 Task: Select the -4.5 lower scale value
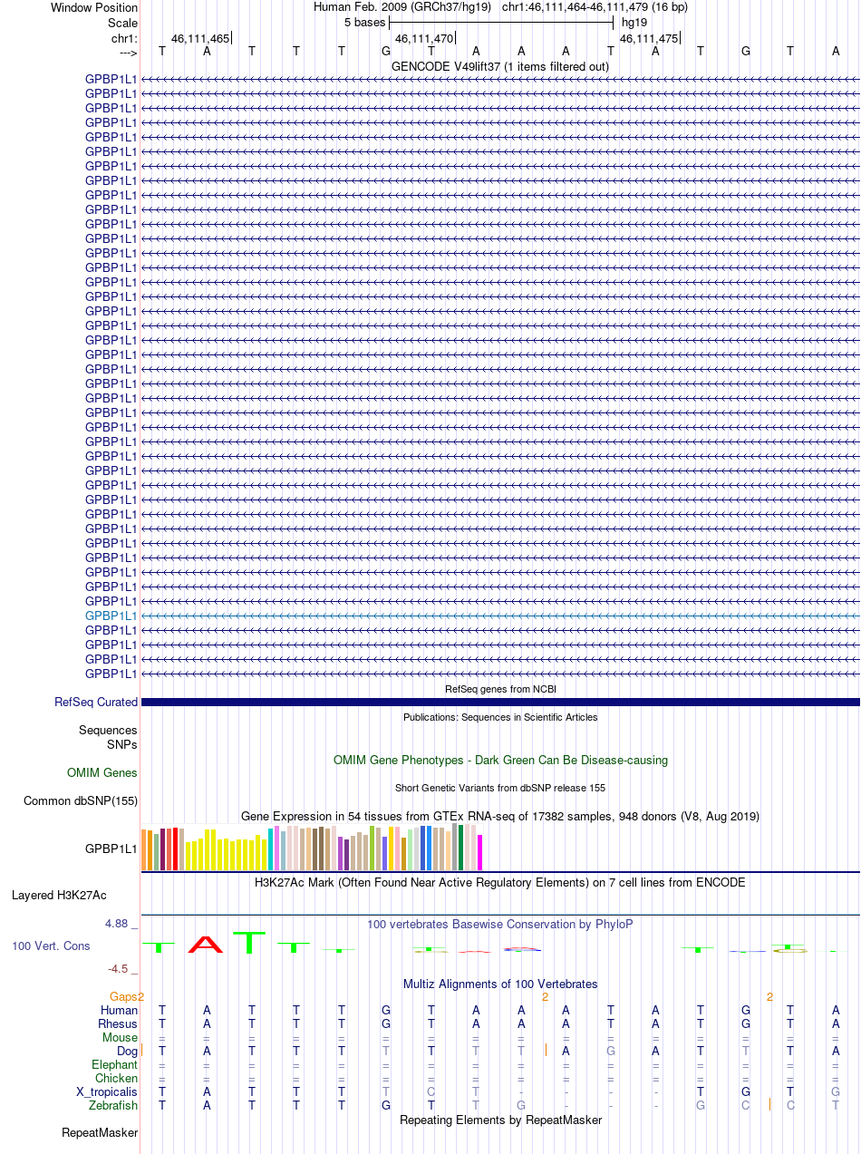[121, 969]
